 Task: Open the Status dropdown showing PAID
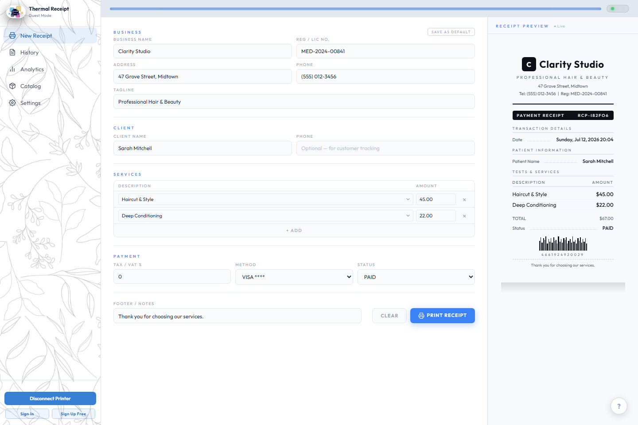pos(416,277)
